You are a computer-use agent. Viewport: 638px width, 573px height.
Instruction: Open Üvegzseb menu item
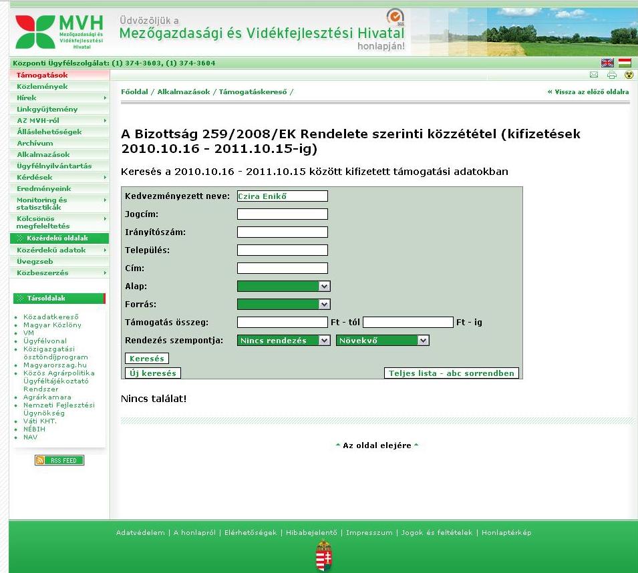point(59,262)
